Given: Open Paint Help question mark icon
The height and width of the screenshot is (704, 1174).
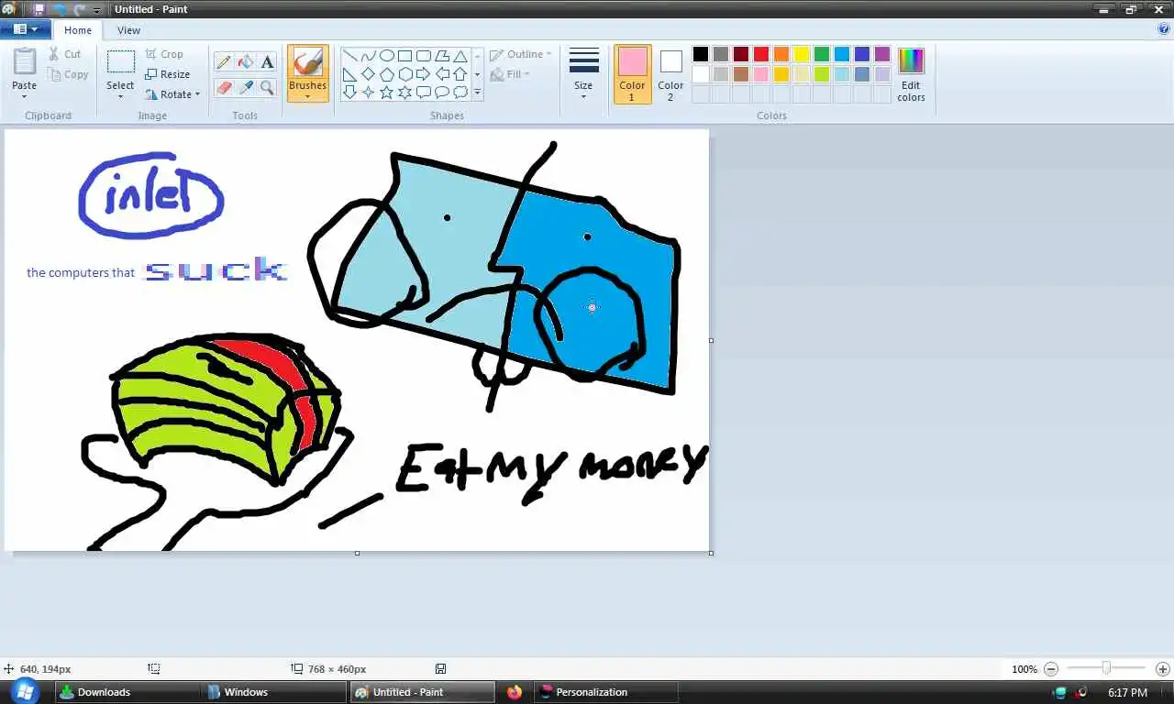Looking at the screenshot, I should tap(1164, 29).
